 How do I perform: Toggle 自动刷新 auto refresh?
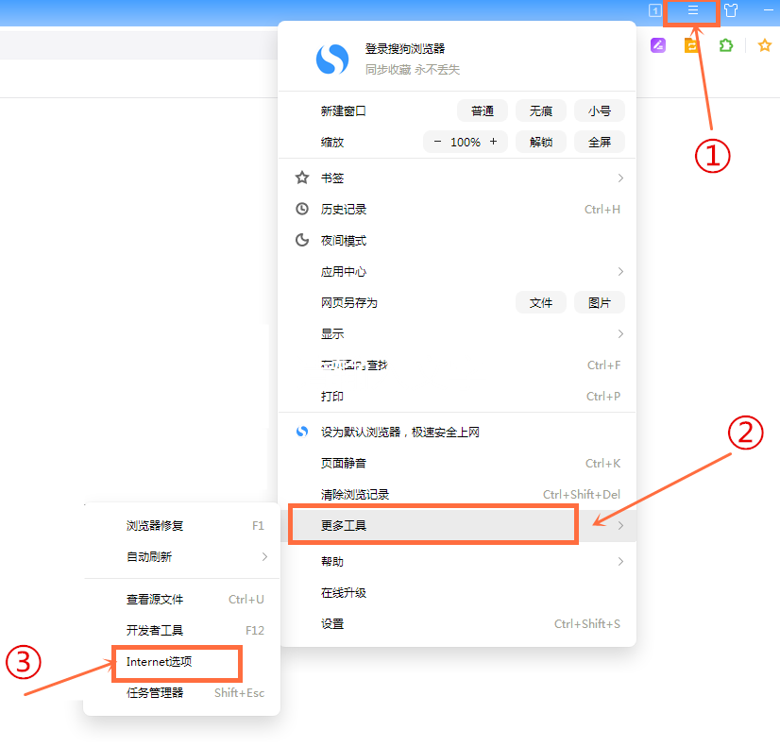pyautogui.click(x=151, y=557)
